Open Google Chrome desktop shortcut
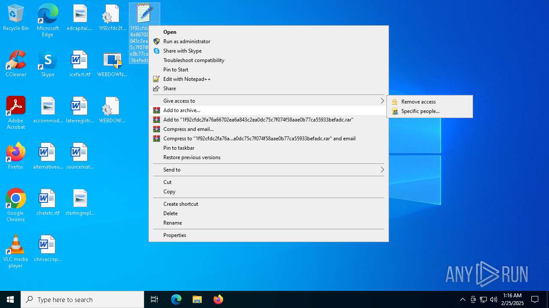The width and height of the screenshot is (549, 308). 16,205
